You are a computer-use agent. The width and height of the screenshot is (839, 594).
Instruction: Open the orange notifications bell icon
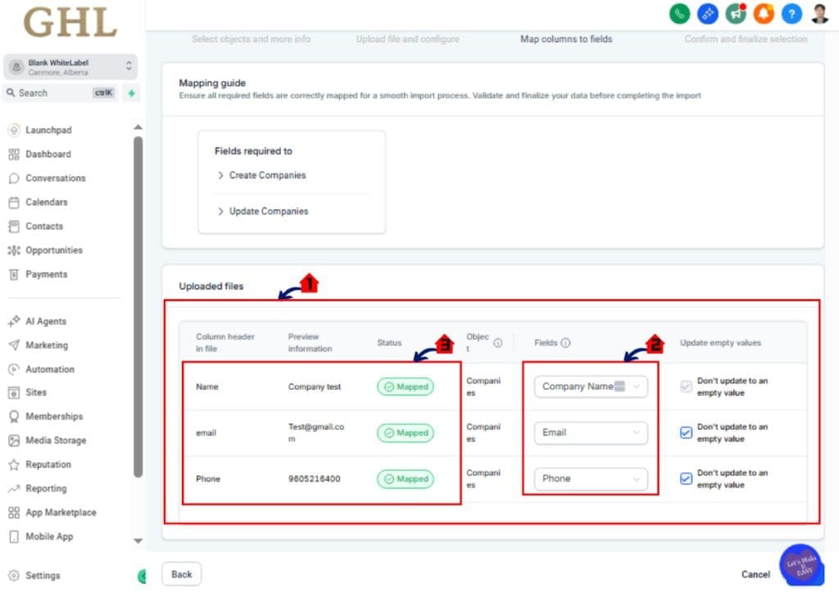tap(764, 13)
